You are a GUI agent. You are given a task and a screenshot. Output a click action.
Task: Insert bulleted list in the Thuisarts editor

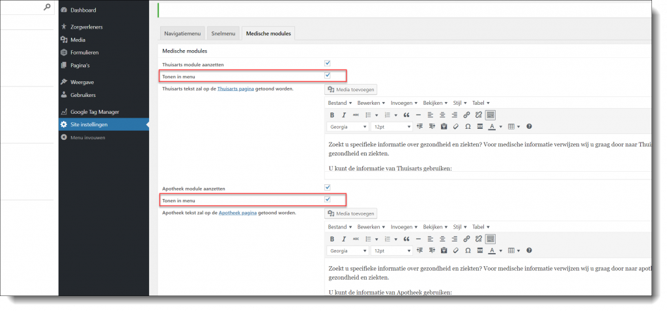369,115
